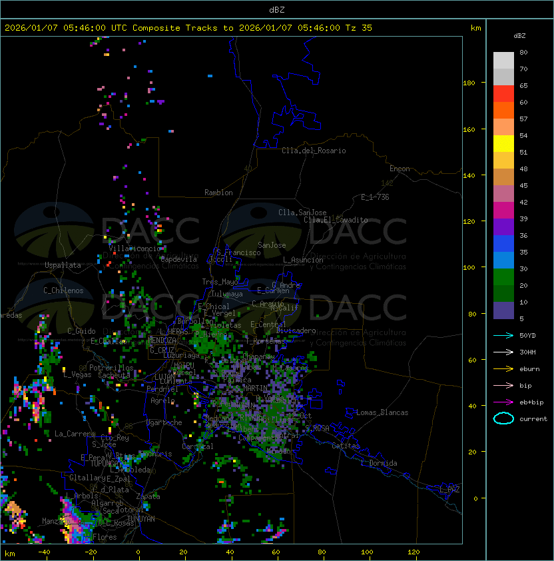Click the TUNUYAN map label
Screen dimensions: 554x561
click(x=141, y=519)
